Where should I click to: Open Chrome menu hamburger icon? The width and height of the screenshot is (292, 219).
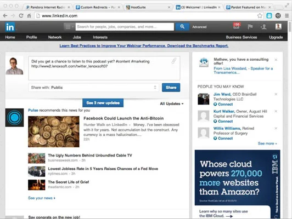287,16
